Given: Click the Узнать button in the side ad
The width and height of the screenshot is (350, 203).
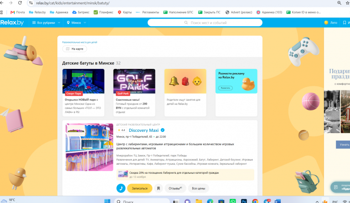Looking at the screenshot, I should pos(343,145).
